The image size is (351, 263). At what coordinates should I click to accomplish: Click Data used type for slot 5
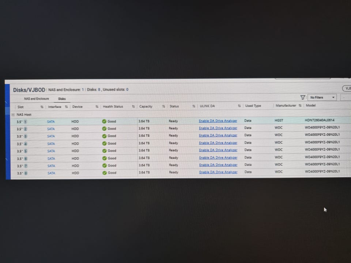248,150
